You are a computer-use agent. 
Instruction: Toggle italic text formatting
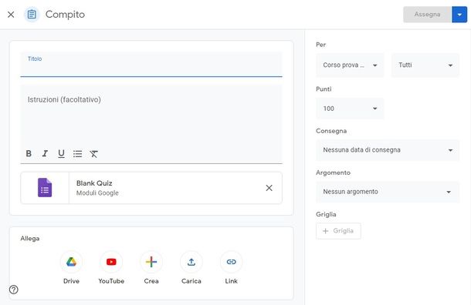pyautogui.click(x=45, y=153)
